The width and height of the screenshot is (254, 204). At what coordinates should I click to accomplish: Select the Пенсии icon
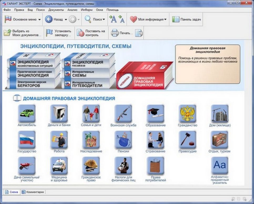point(123,140)
